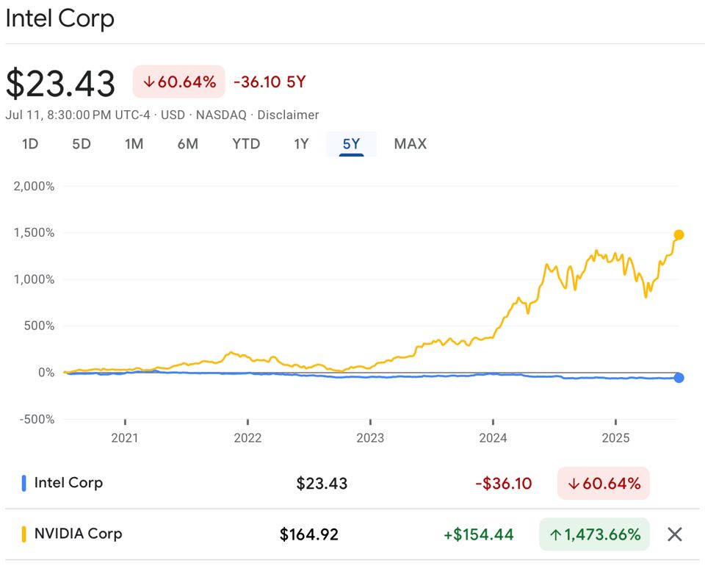This screenshot has height=566, width=705.
Task: Click the 2025 x-axis label
Action: 616,438
